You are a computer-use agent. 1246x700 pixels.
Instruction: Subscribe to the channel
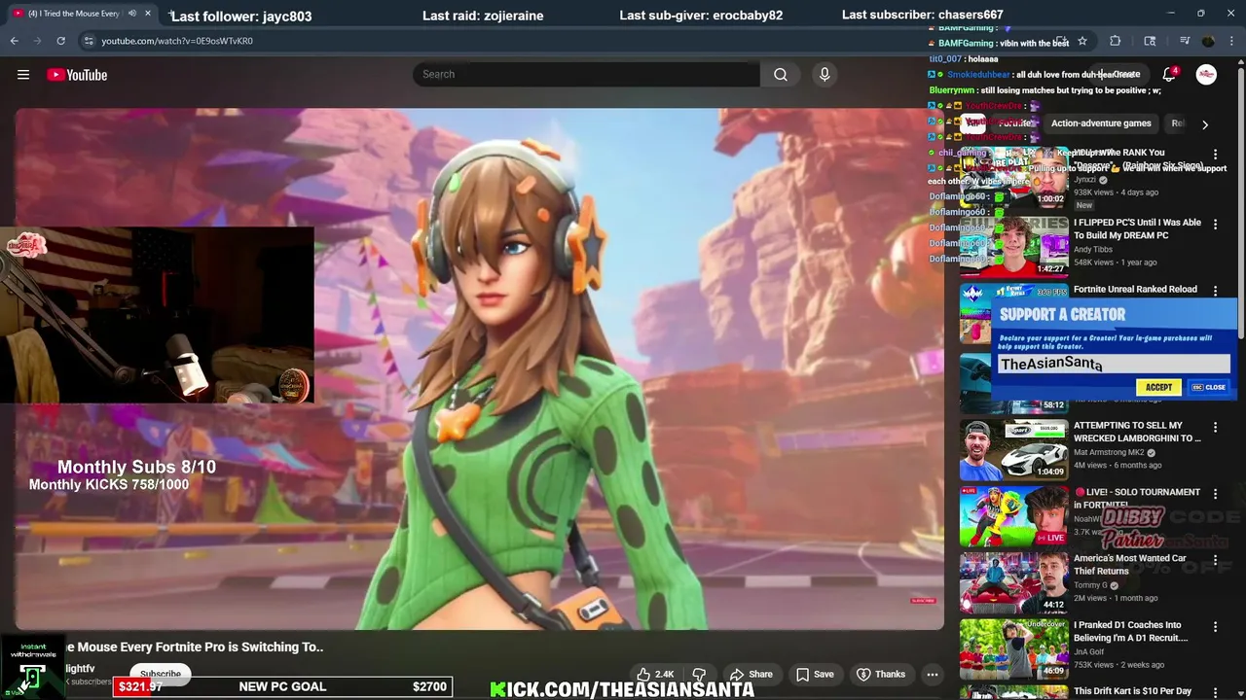click(161, 674)
